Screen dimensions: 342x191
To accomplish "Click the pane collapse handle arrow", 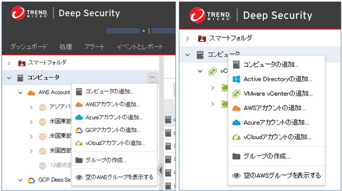I will point(160,170).
